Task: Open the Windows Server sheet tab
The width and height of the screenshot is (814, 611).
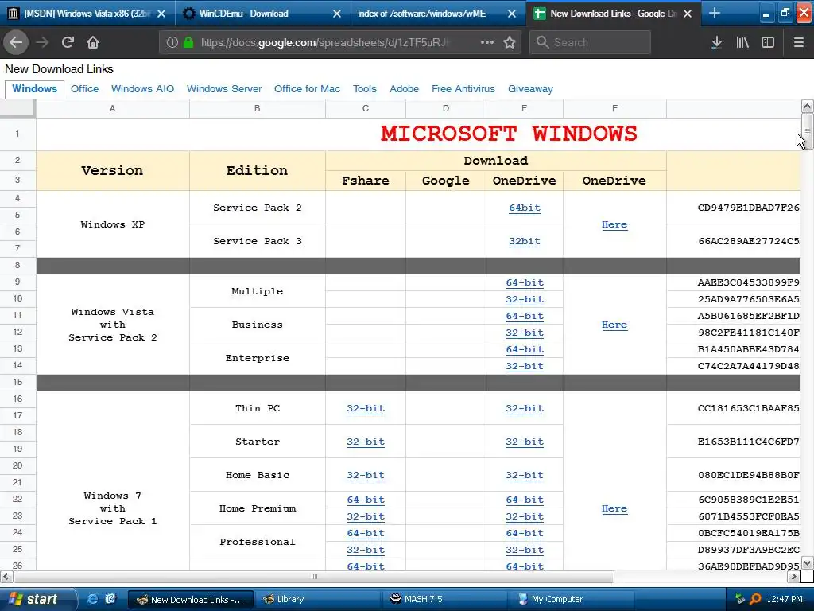Action: pyautogui.click(x=224, y=89)
